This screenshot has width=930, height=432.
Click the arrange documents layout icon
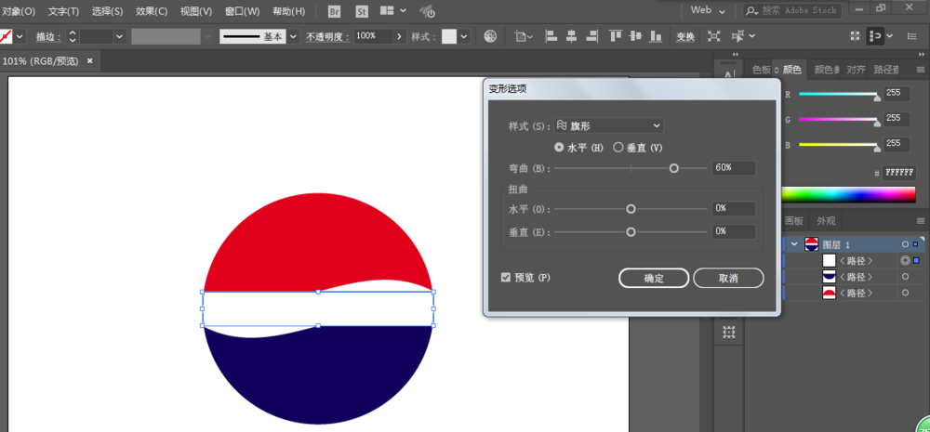(387, 10)
